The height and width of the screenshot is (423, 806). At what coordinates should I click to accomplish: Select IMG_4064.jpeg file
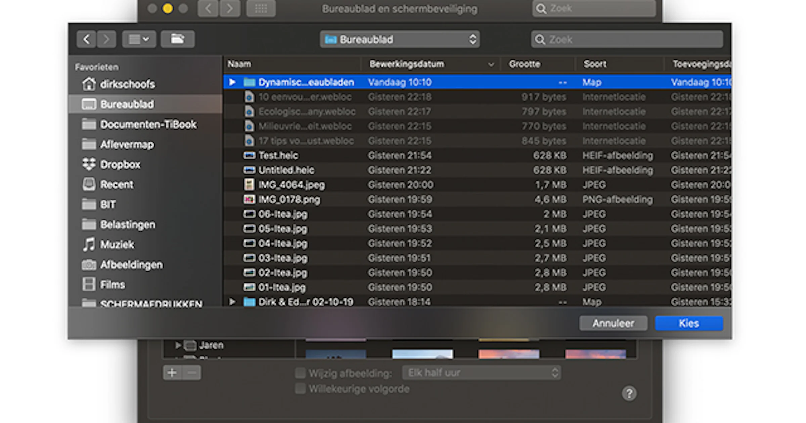pos(477,185)
